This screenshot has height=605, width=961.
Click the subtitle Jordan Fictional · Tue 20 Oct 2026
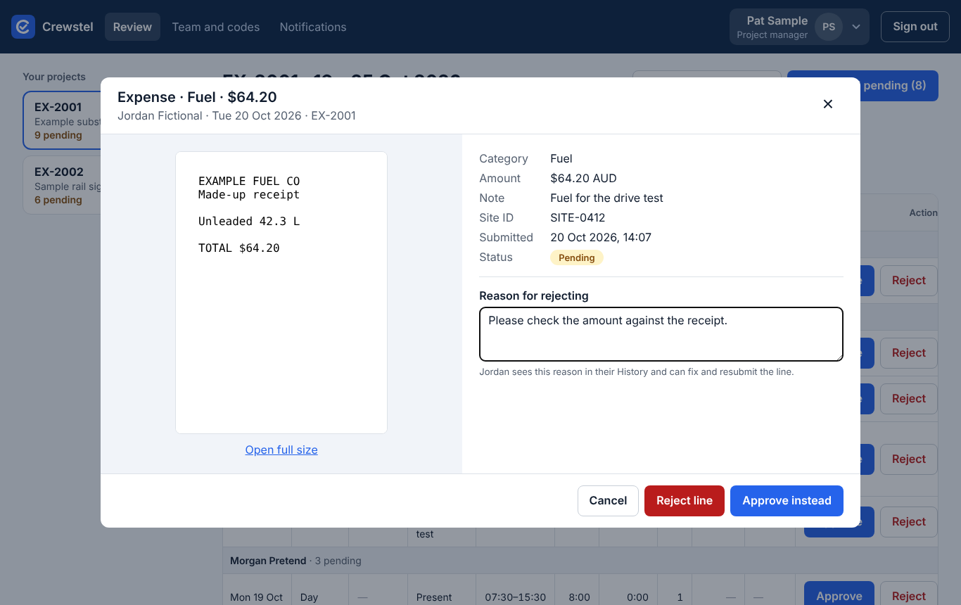tap(210, 116)
